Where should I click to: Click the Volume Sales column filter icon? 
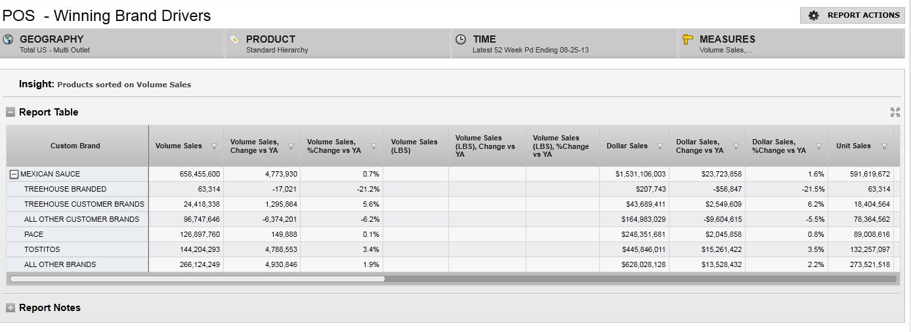coord(214,146)
